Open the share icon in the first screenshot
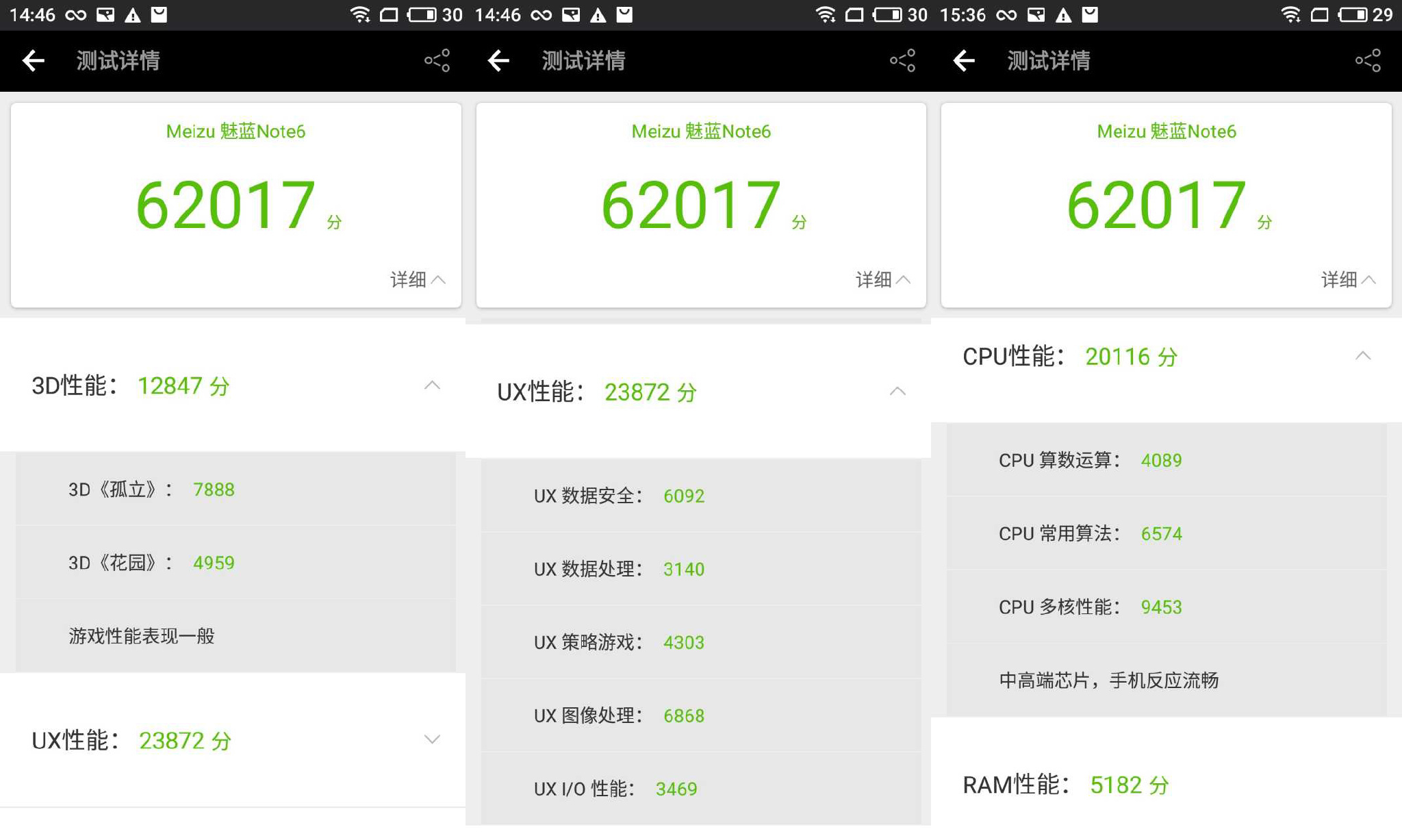The width and height of the screenshot is (1402, 838). point(436,61)
